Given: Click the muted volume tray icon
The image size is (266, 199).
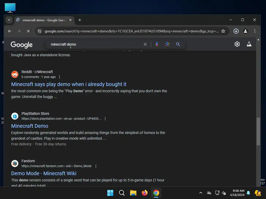Looking at the screenshot, I should click(224, 193).
